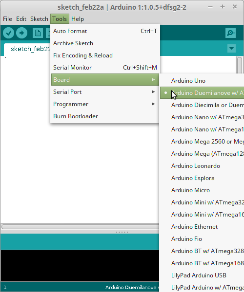
Task: Switch to the sketch_feb22 tab
Action: point(27,49)
